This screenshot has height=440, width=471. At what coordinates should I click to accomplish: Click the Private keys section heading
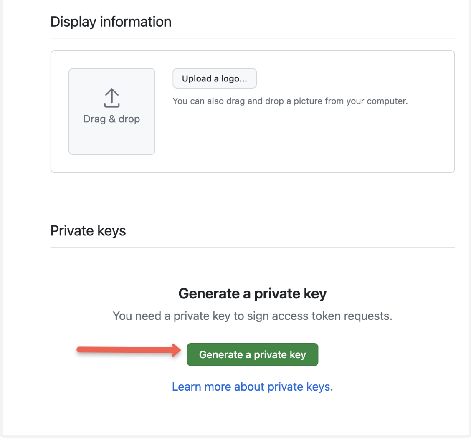point(88,231)
